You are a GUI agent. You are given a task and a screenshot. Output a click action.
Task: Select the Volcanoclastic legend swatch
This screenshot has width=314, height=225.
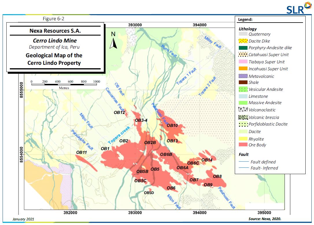click(x=243, y=109)
